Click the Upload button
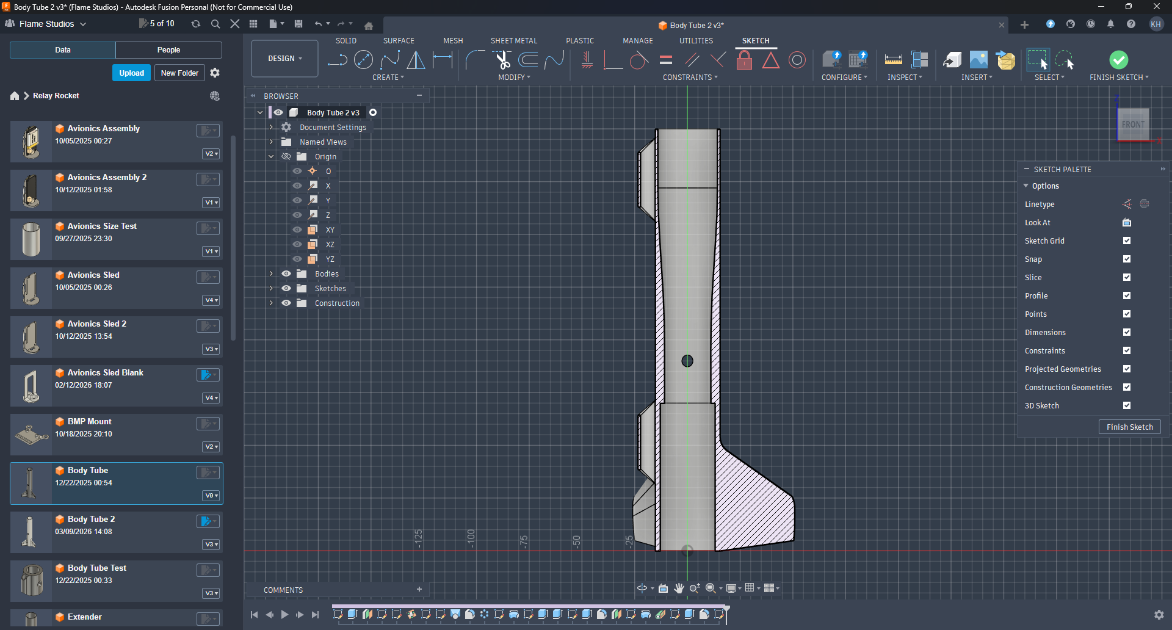Screen dimensions: 1172x630 (x=131, y=73)
